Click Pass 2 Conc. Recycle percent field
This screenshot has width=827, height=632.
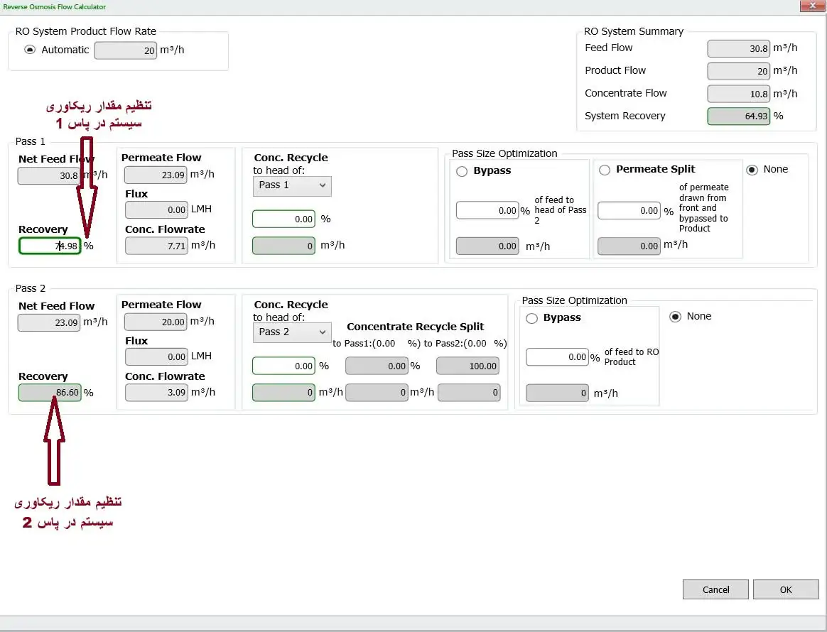(283, 366)
